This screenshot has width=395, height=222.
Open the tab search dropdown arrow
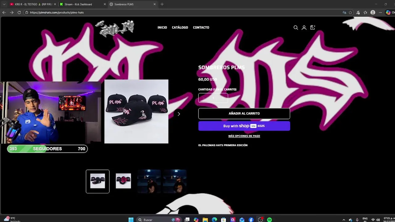coord(4,4)
